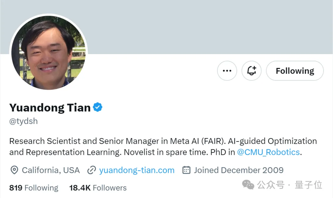Open the yuandong-tian.com website link
The image size is (333, 198).
tap(137, 170)
